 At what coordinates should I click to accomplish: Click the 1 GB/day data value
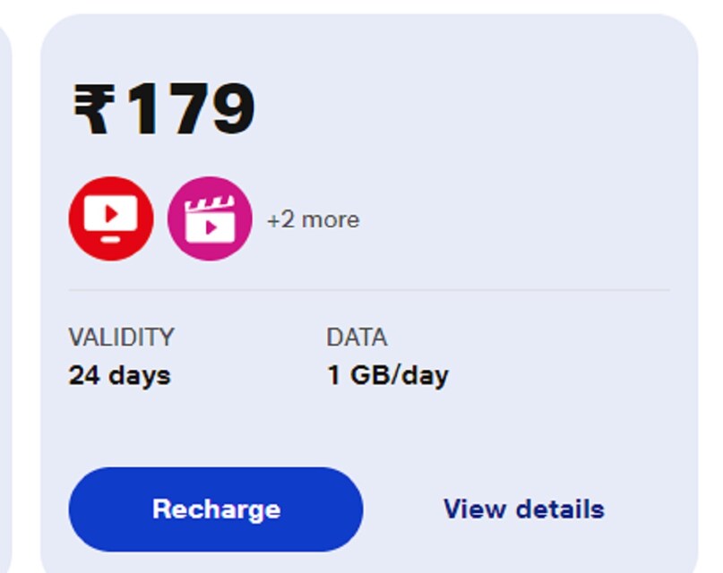[387, 374]
